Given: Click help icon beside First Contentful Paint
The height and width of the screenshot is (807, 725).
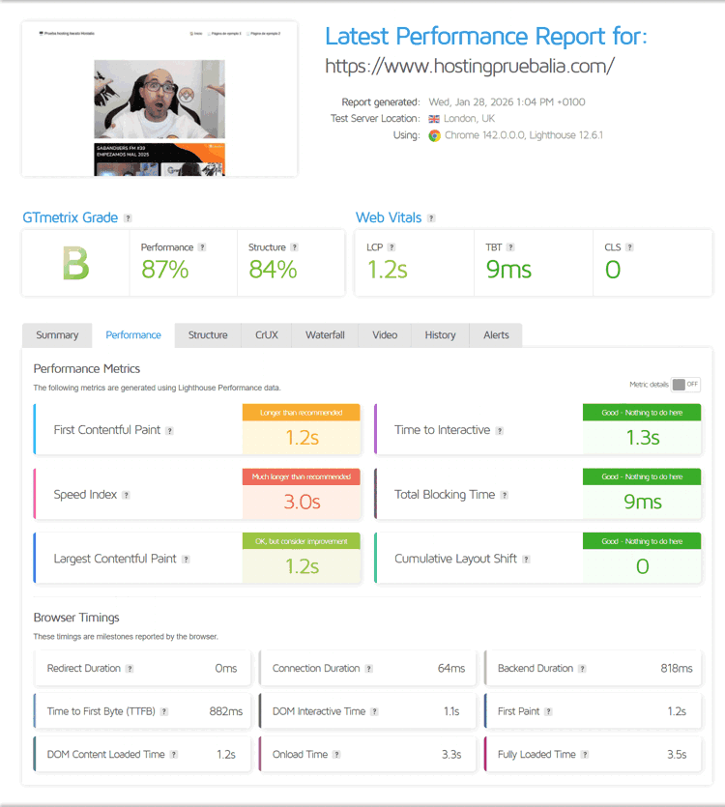Looking at the screenshot, I should [x=169, y=431].
